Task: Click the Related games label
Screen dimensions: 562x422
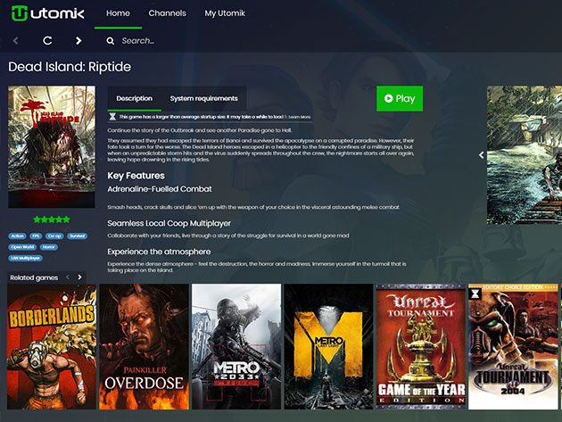Action: click(34, 277)
